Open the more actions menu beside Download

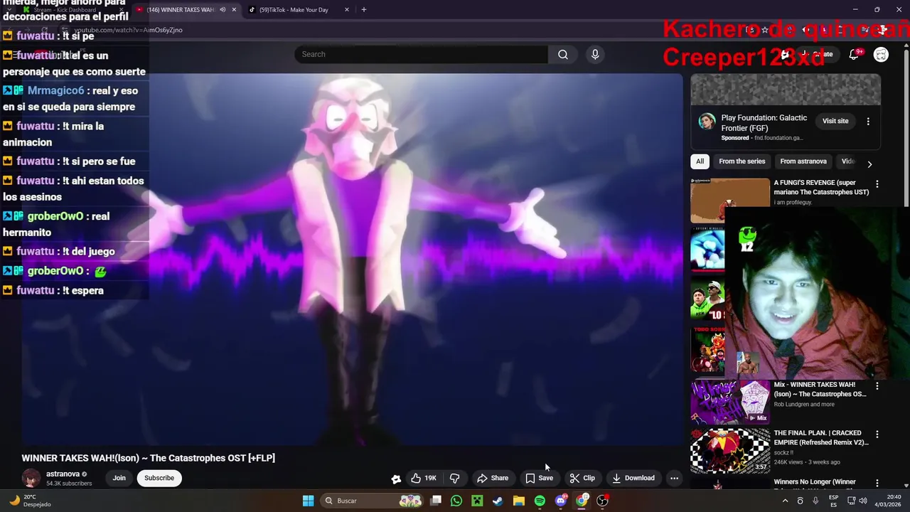click(674, 478)
